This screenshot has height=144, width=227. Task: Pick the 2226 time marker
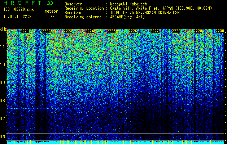[133, 31]
